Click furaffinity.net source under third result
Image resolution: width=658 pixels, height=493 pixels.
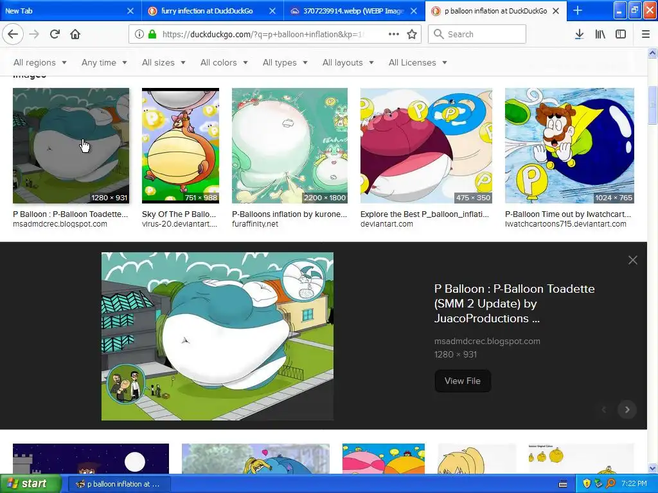pyautogui.click(x=255, y=224)
